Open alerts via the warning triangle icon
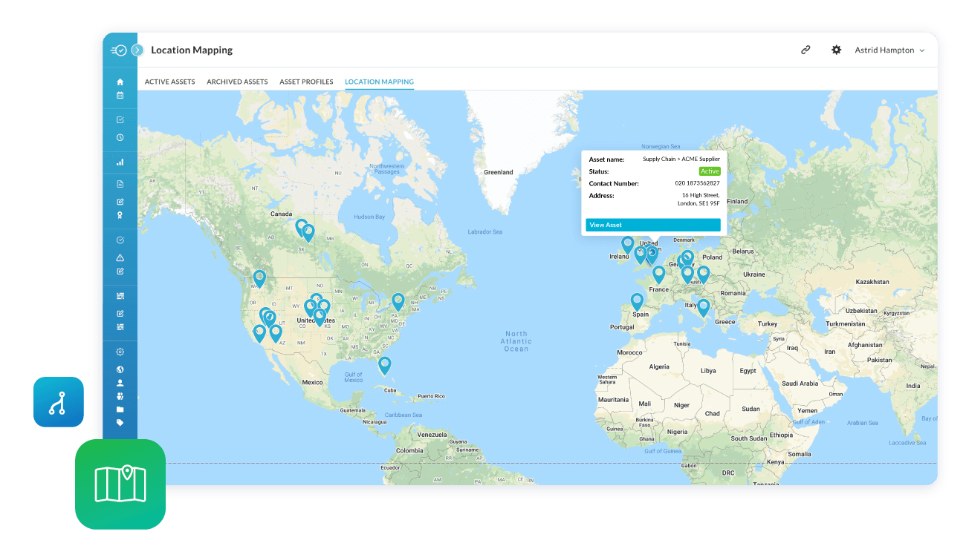The height and width of the screenshot is (543, 966). point(120,258)
